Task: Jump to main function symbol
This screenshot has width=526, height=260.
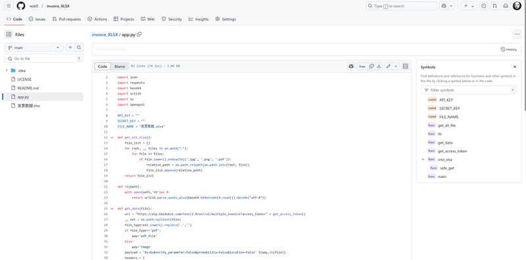Action: [x=442, y=177]
